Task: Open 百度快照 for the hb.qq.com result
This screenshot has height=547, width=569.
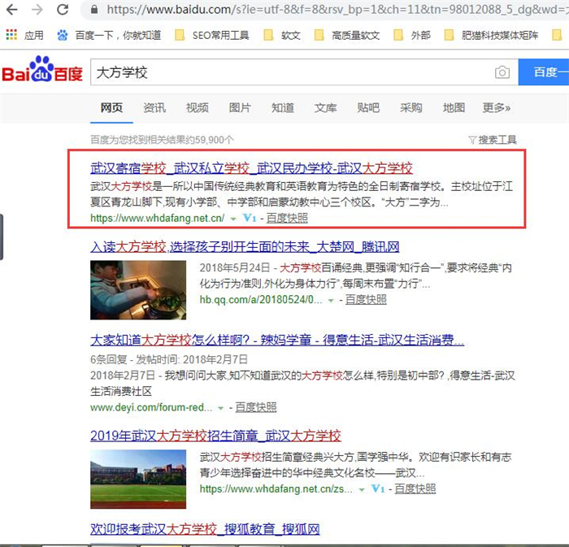Action: coord(366,300)
